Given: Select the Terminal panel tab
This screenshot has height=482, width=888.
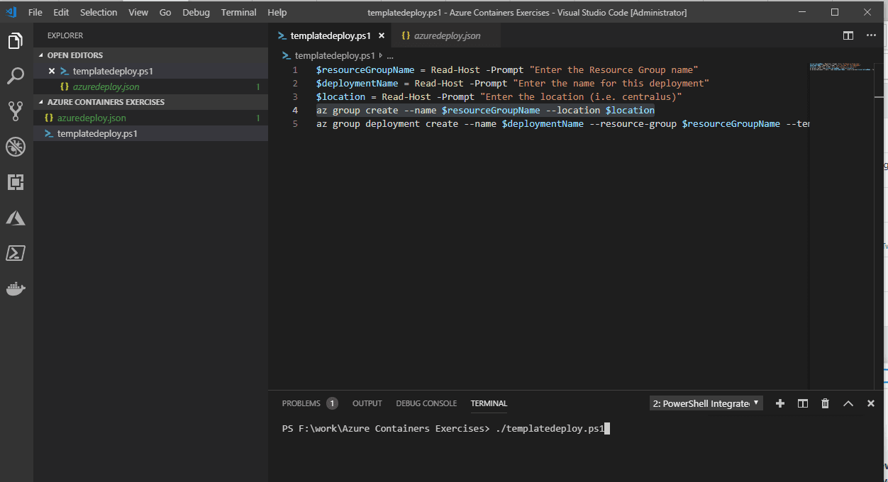Looking at the screenshot, I should [x=489, y=403].
